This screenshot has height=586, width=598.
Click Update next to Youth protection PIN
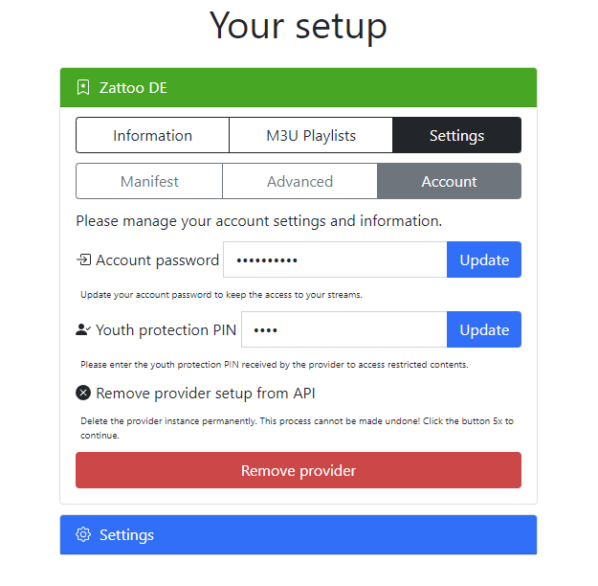tap(484, 329)
